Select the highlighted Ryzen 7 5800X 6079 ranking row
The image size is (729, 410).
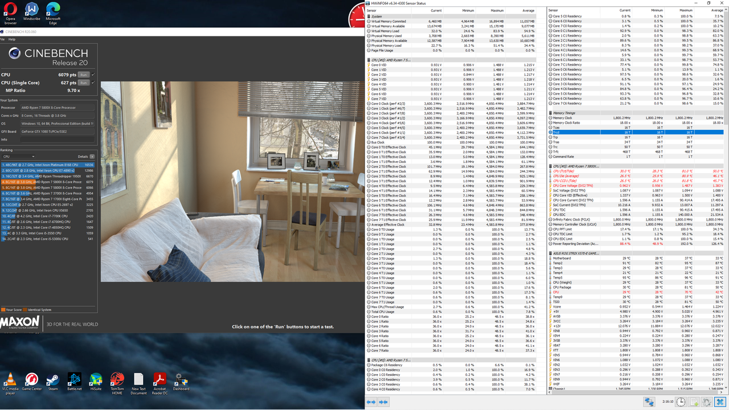pyautogui.click(x=48, y=182)
